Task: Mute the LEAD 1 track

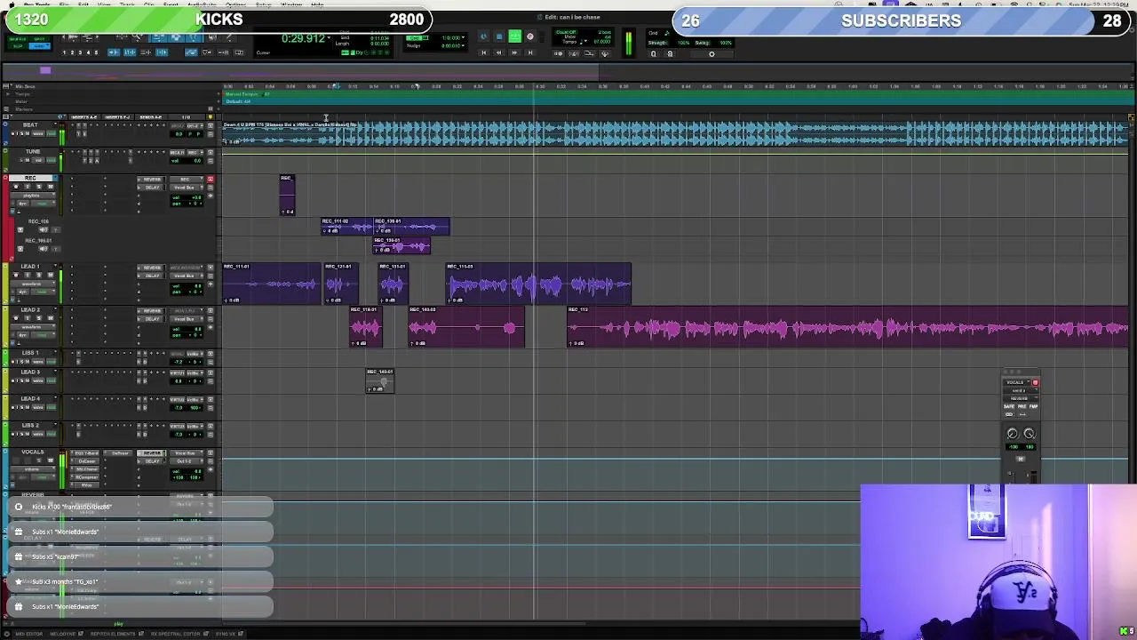Action: coord(51,275)
